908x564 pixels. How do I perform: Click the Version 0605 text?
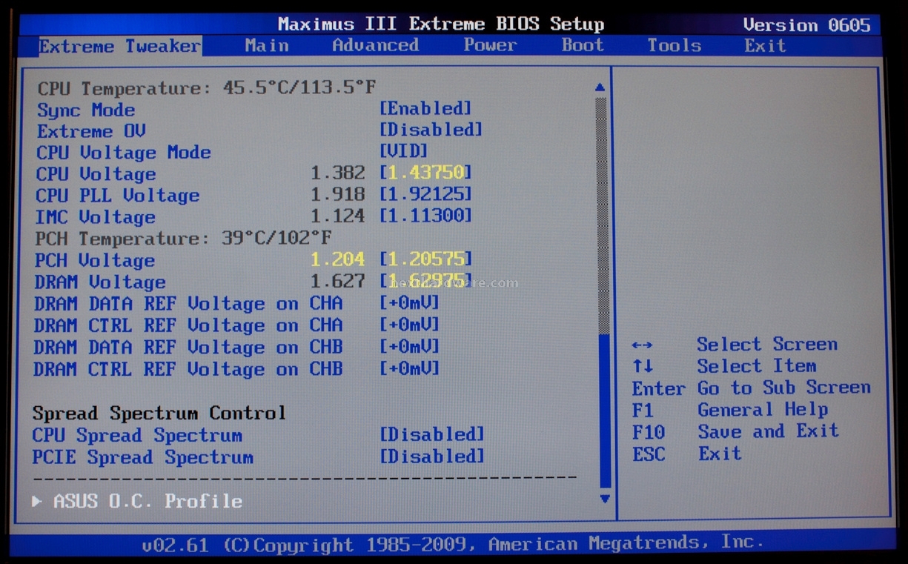coord(806,25)
